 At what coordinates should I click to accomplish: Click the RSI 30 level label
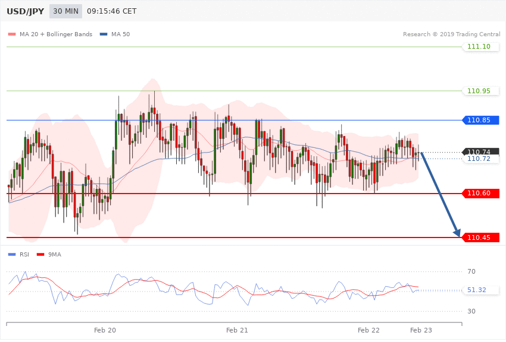click(x=471, y=312)
